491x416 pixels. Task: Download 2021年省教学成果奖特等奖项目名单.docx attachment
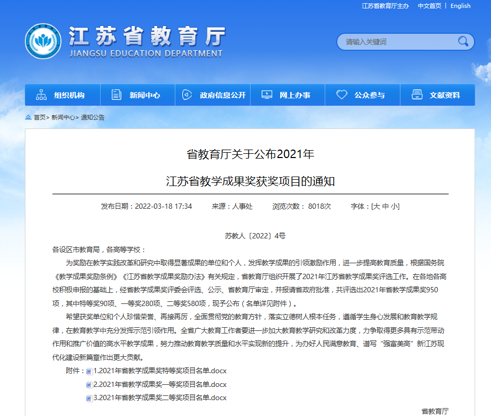[x=159, y=371]
